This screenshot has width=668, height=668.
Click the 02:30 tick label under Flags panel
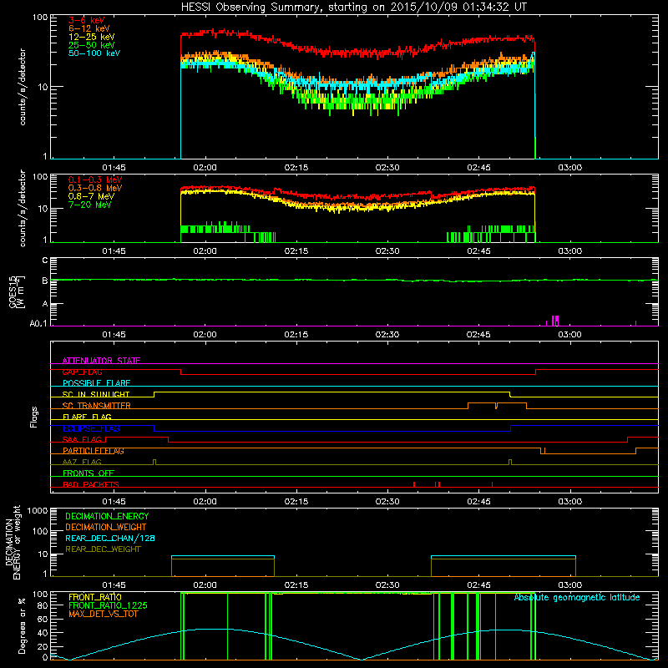point(387,502)
